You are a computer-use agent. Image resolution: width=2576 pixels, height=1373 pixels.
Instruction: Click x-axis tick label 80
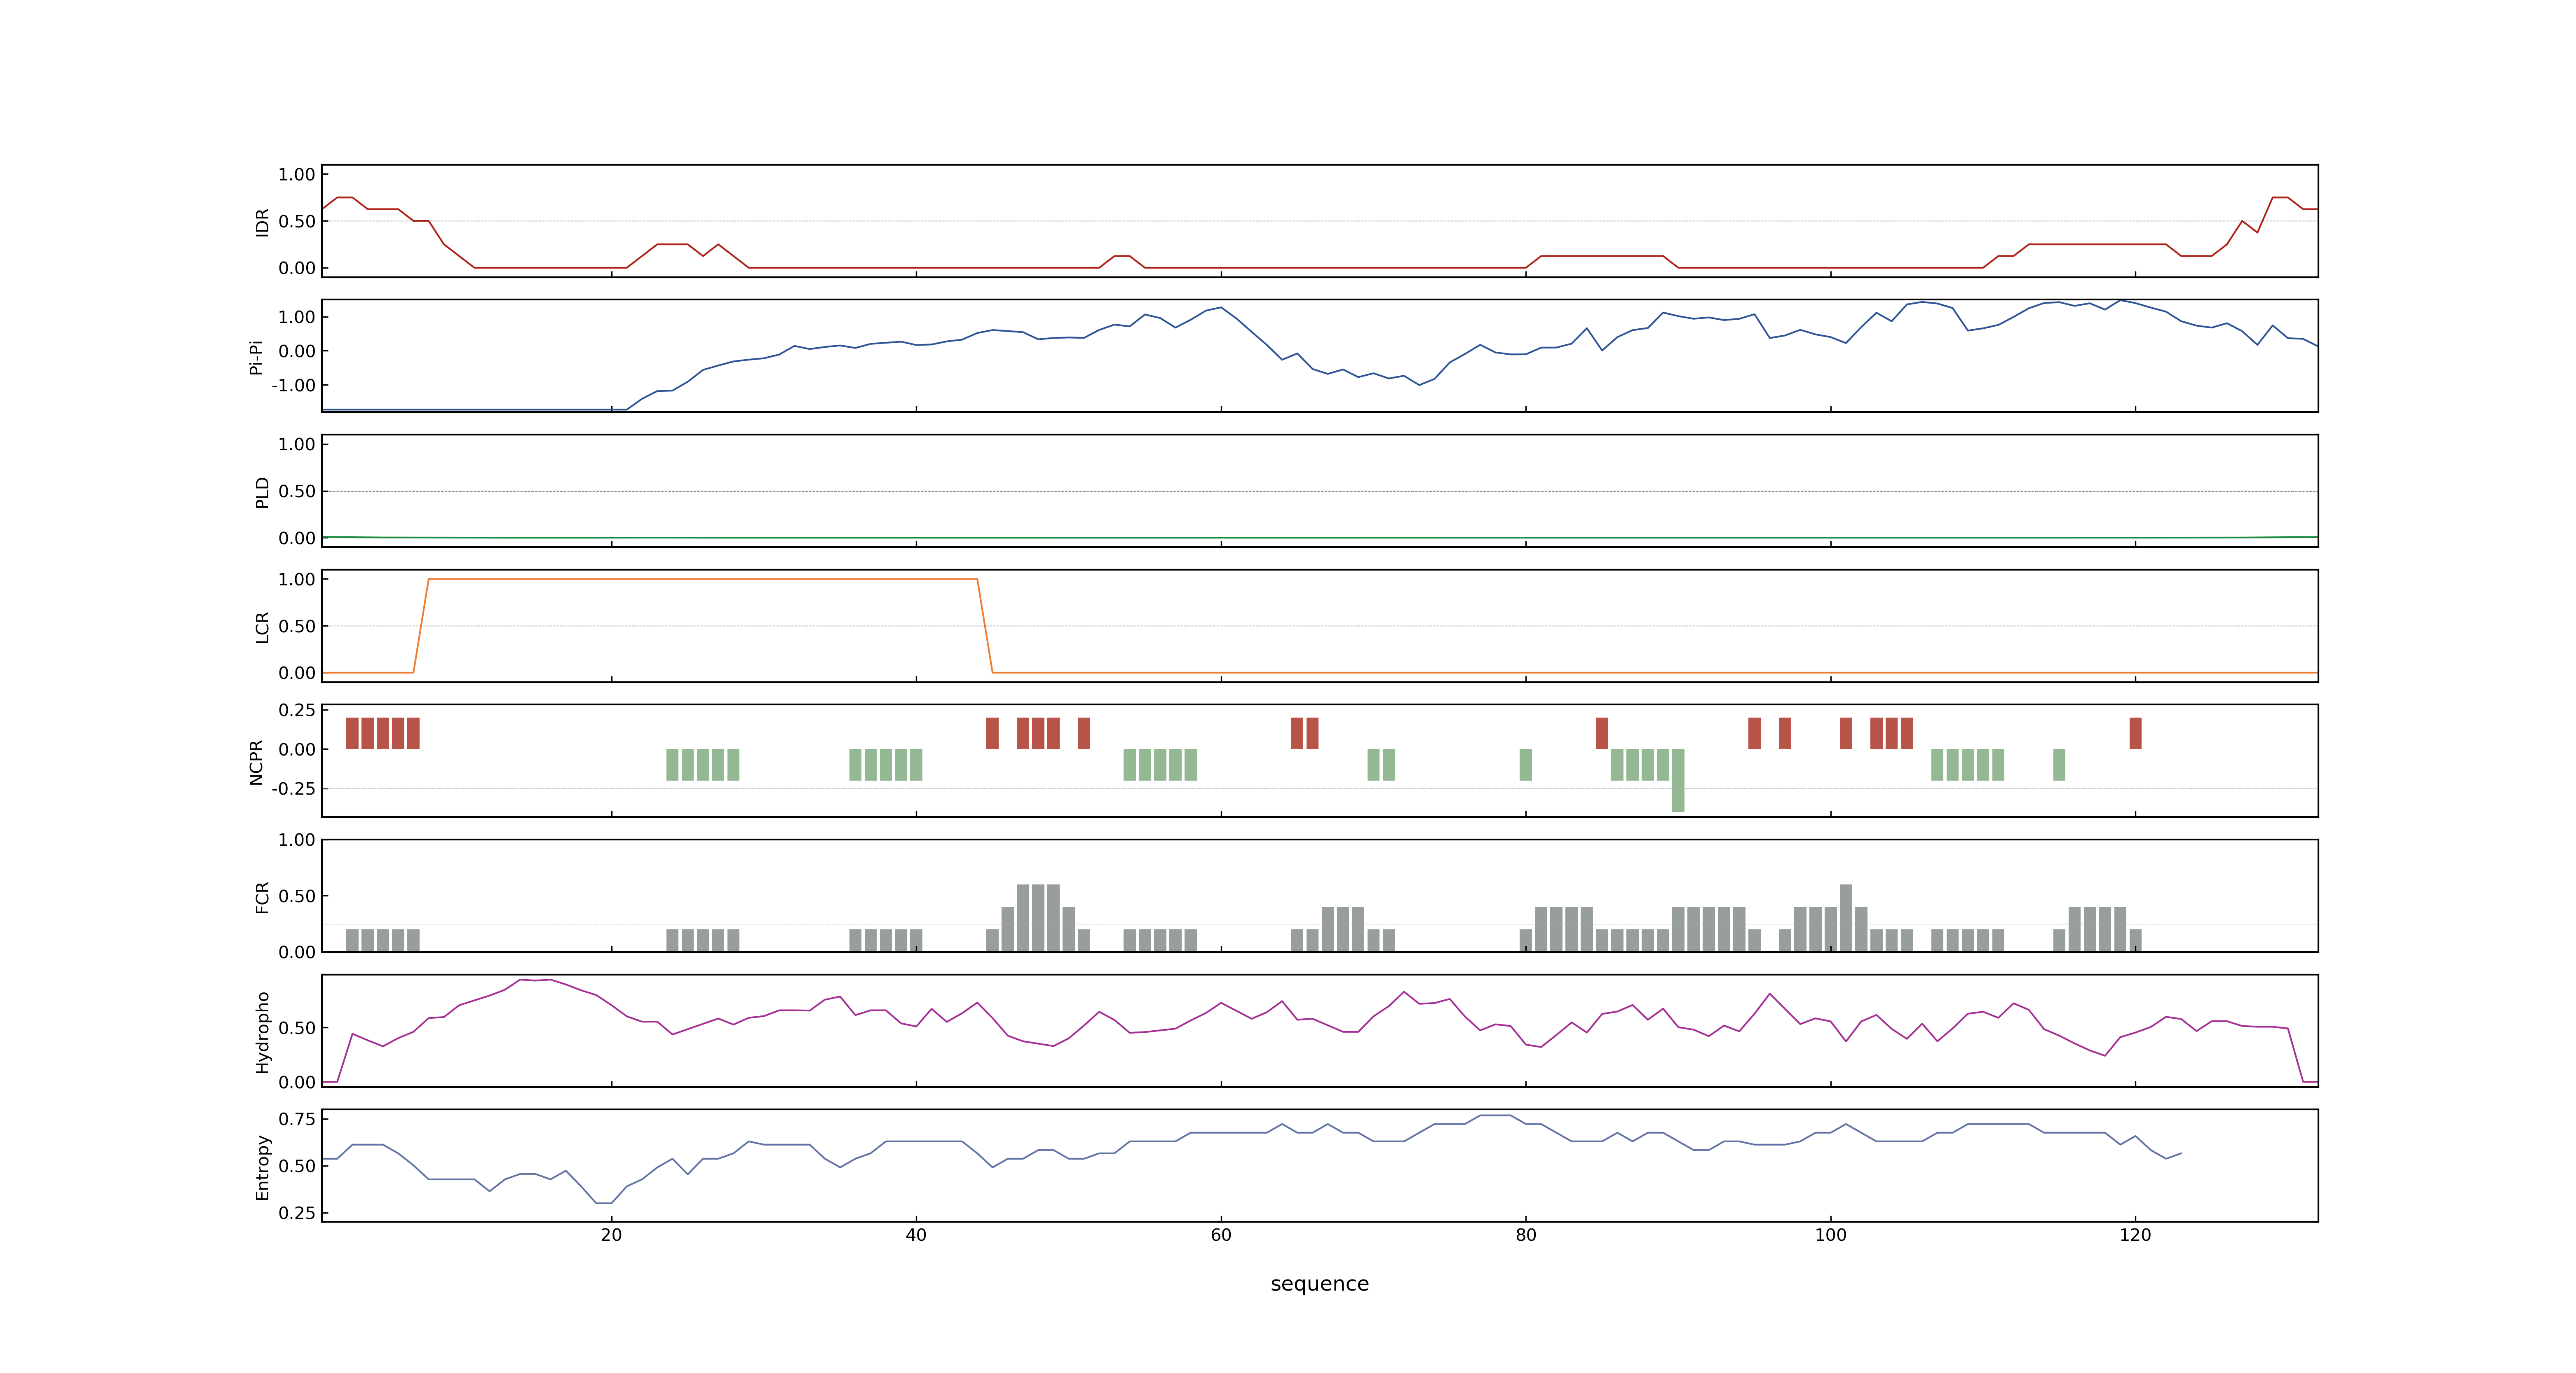[x=1526, y=1235]
